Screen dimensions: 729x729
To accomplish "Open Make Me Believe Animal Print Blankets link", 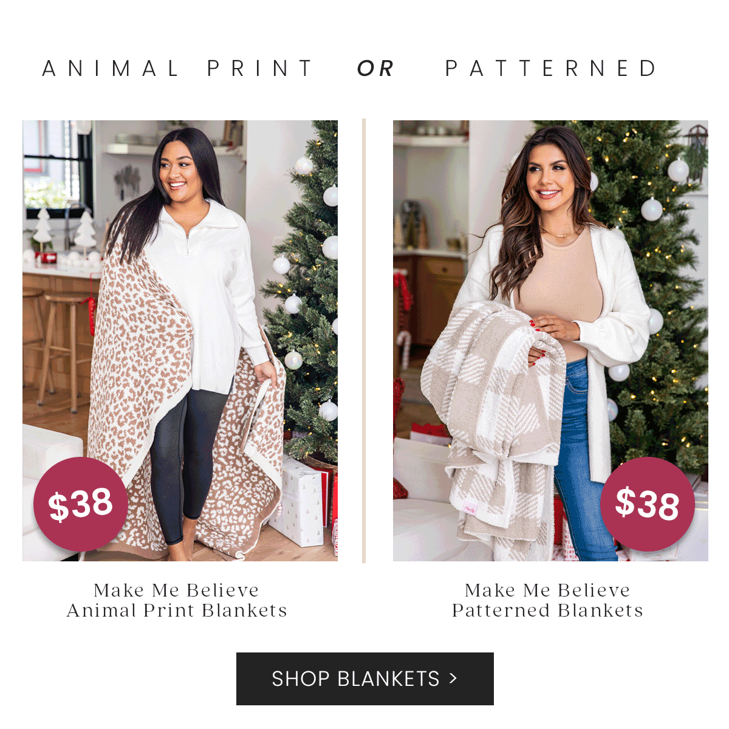I will tap(177, 600).
